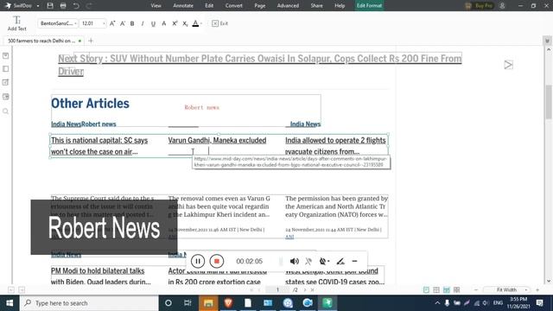Viewport: 553px width, 311px height.
Task: Click the page number input field
Action: click(277, 290)
